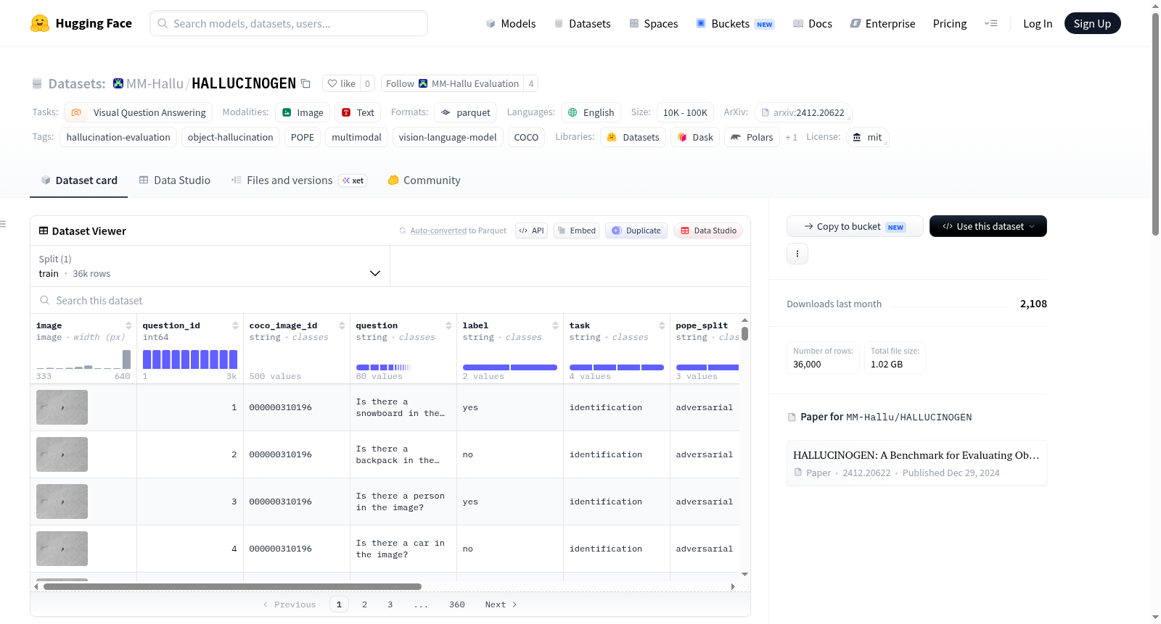The width and height of the screenshot is (1161, 624).
Task: Click the table horizontal scrollbar
Action: tap(232, 587)
